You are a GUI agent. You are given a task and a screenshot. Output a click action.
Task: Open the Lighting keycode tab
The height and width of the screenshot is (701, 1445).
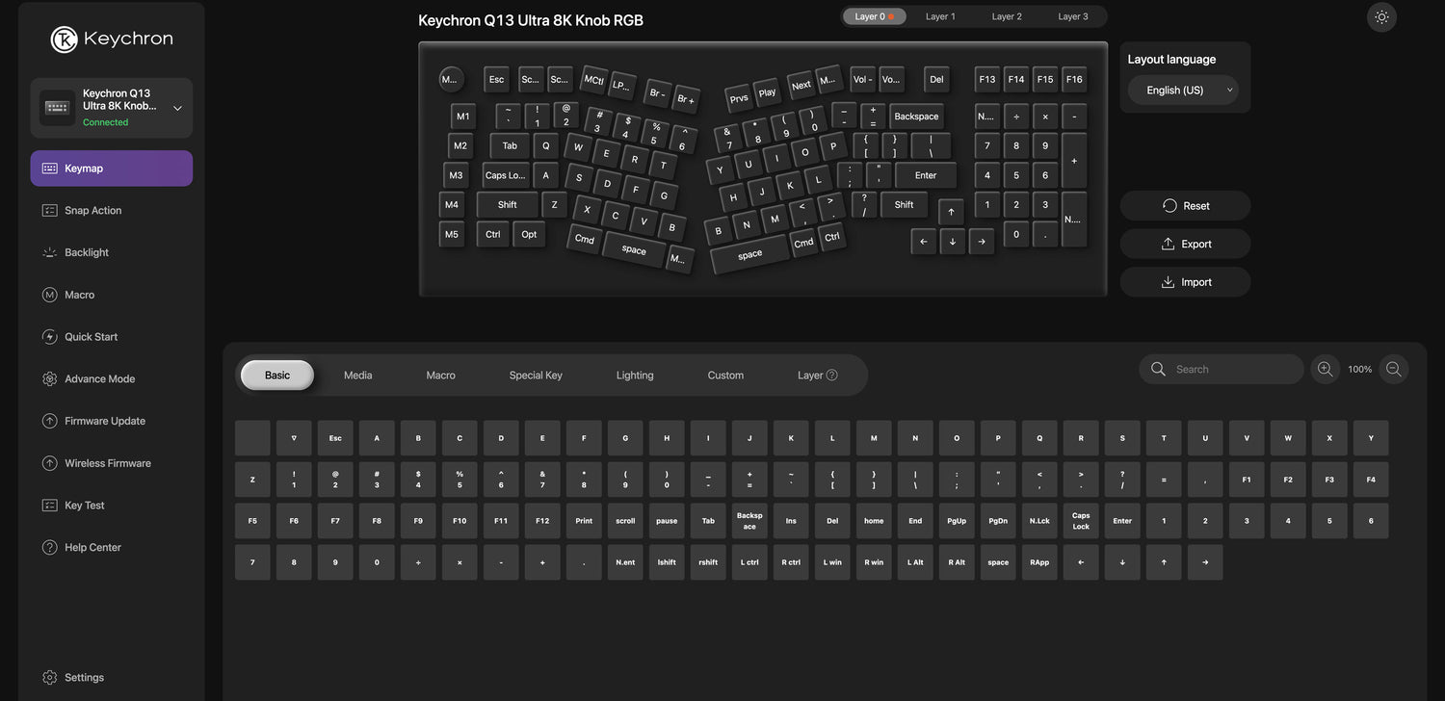click(634, 376)
